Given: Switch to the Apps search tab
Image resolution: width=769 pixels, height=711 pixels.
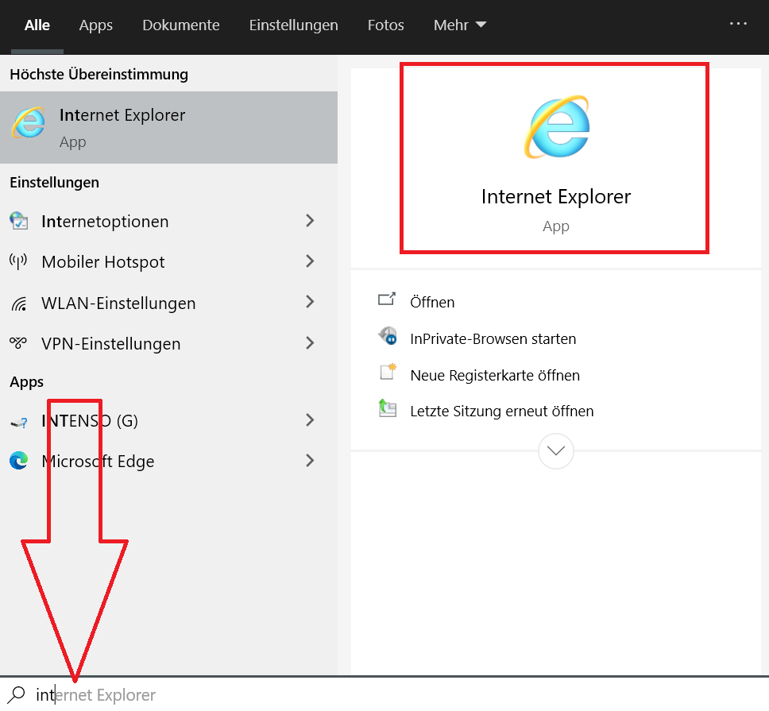Looking at the screenshot, I should tap(96, 25).
